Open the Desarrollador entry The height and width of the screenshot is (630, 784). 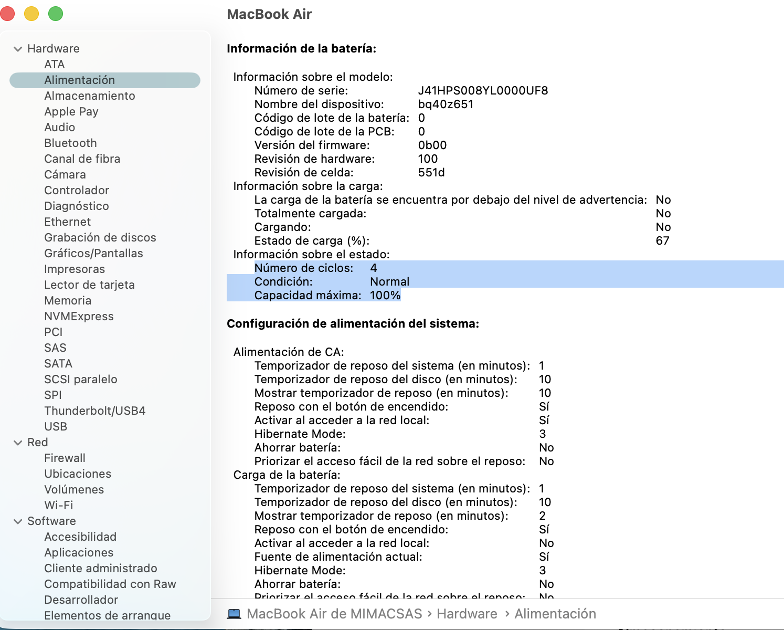pyautogui.click(x=81, y=600)
